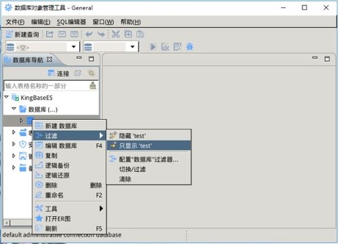This screenshot has width=339, height=244.
Task: Click the save as script icon in toolbar
Action: (74, 35)
